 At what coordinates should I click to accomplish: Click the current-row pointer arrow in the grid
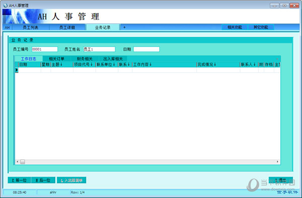[17, 70]
